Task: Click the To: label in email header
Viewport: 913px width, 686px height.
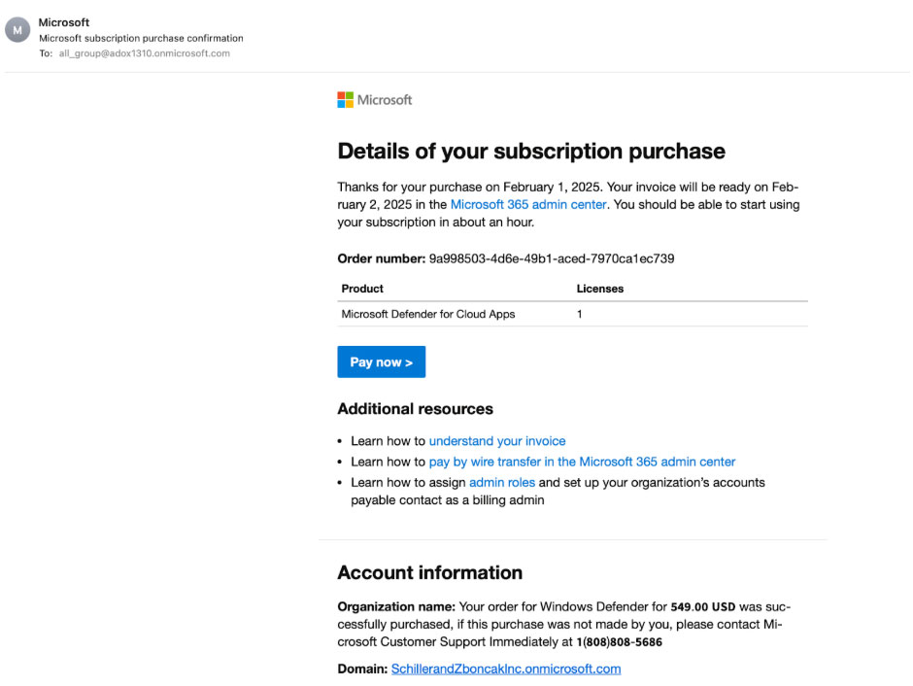Action: [46, 53]
